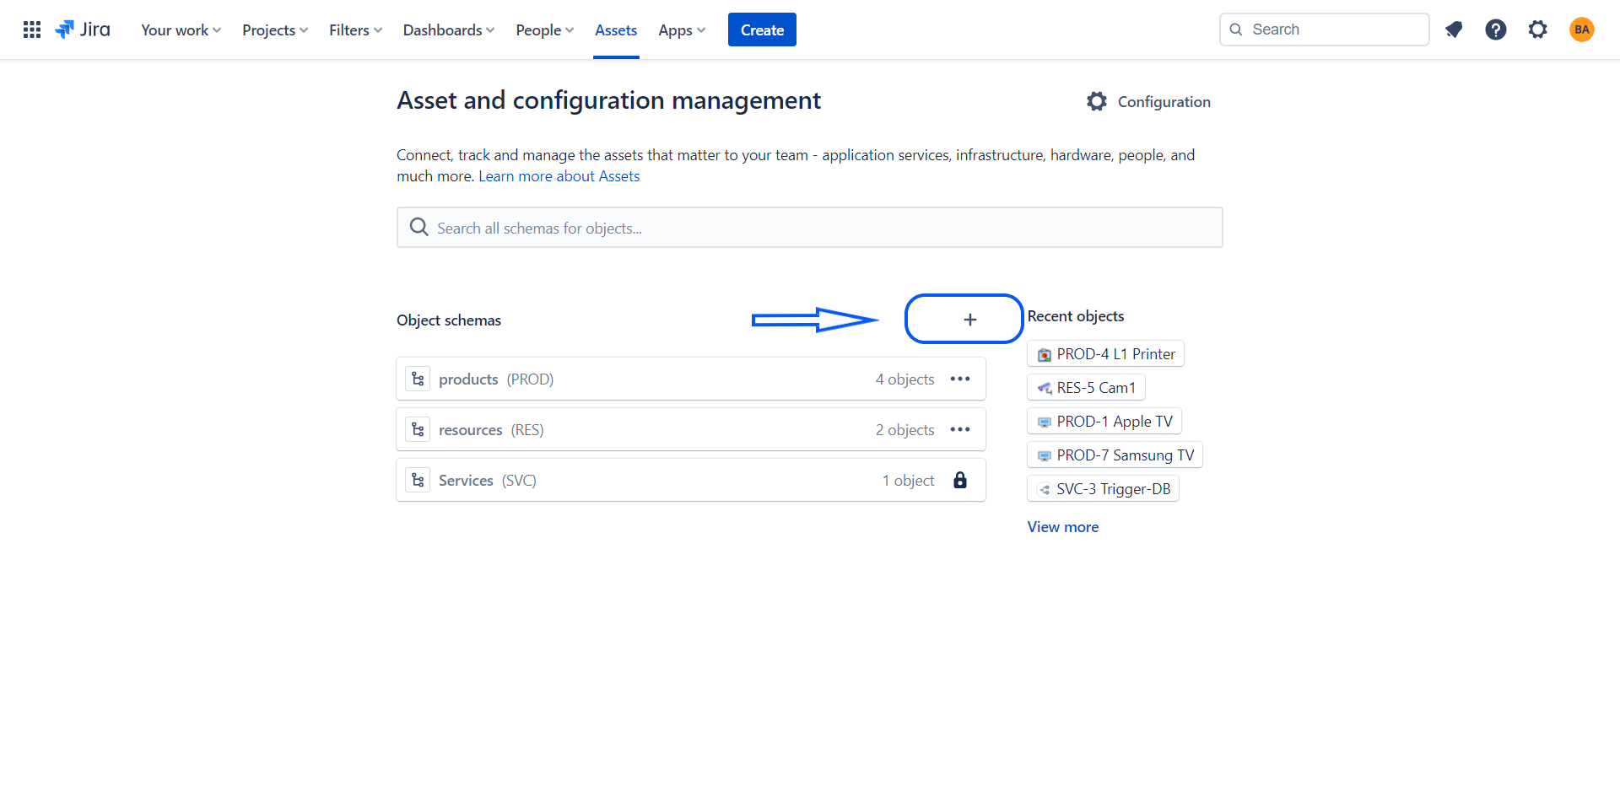Click the Search all schemas field
This screenshot has height=791, width=1620.
810,228
